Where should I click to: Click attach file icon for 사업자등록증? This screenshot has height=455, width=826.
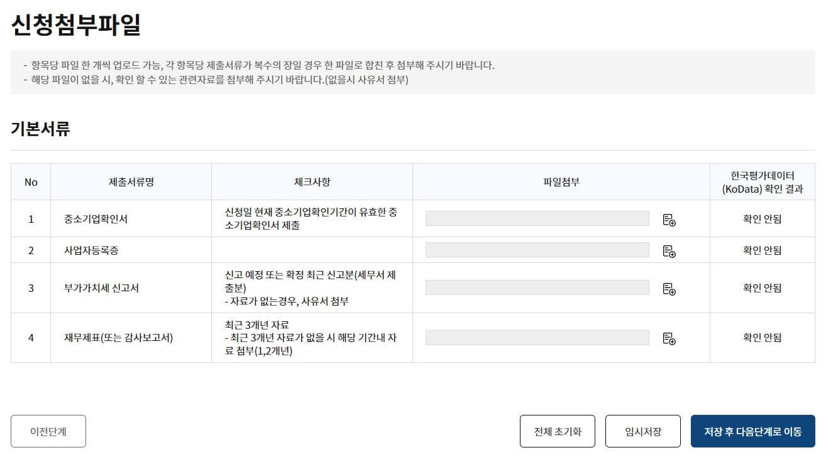point(669,250)
